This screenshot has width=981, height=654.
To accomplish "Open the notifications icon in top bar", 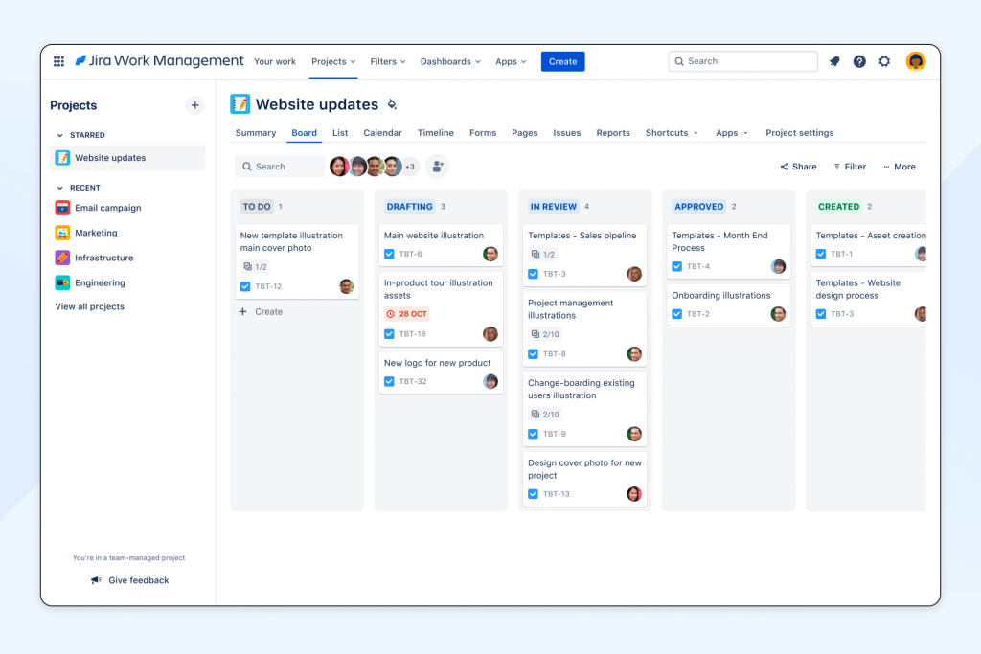I will pyautogui.click(x=834, y=61).
